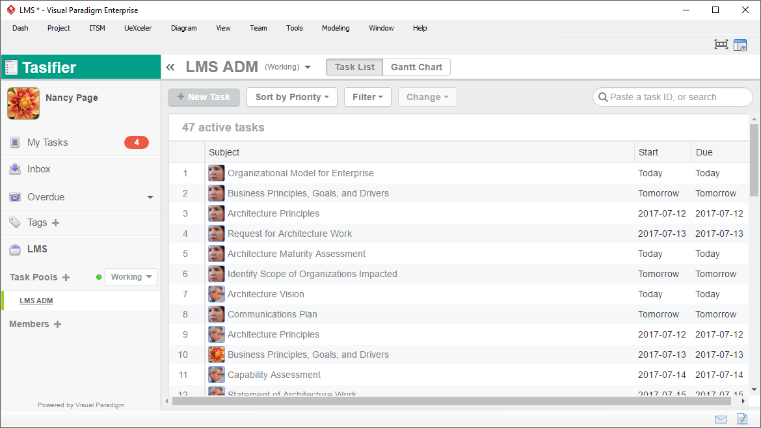Add a new task pool
The height and width of the screenshot is (428, 761).
click(x=66, y=277)
